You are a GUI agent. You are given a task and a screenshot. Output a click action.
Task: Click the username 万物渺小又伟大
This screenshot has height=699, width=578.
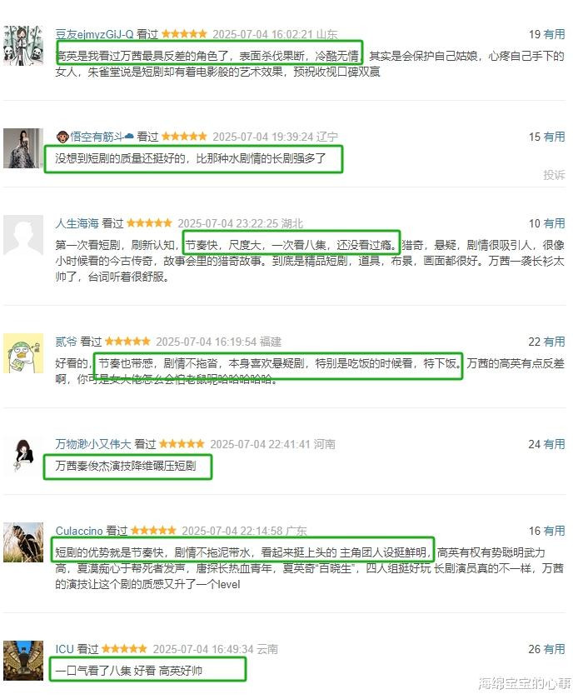point(92,444)
